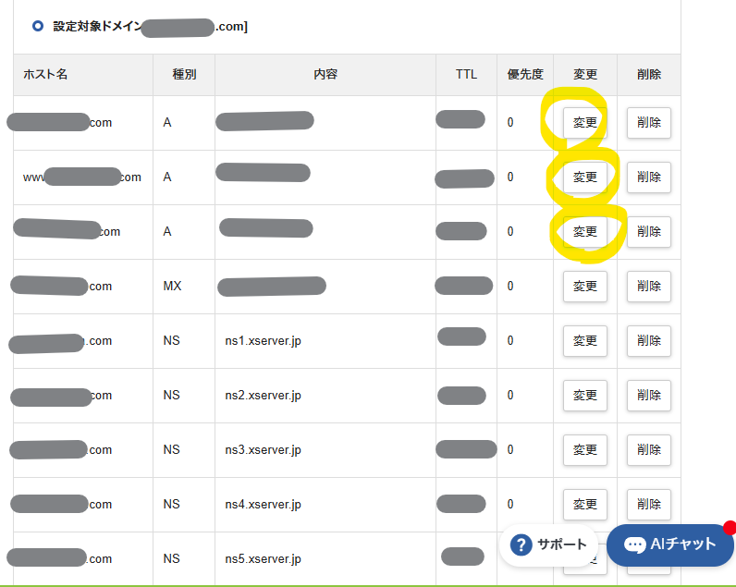The width and height of the screenshot is (736, 587).
Task: Delete the ns2.xserver.jp NS record
Action: [649, 395]
